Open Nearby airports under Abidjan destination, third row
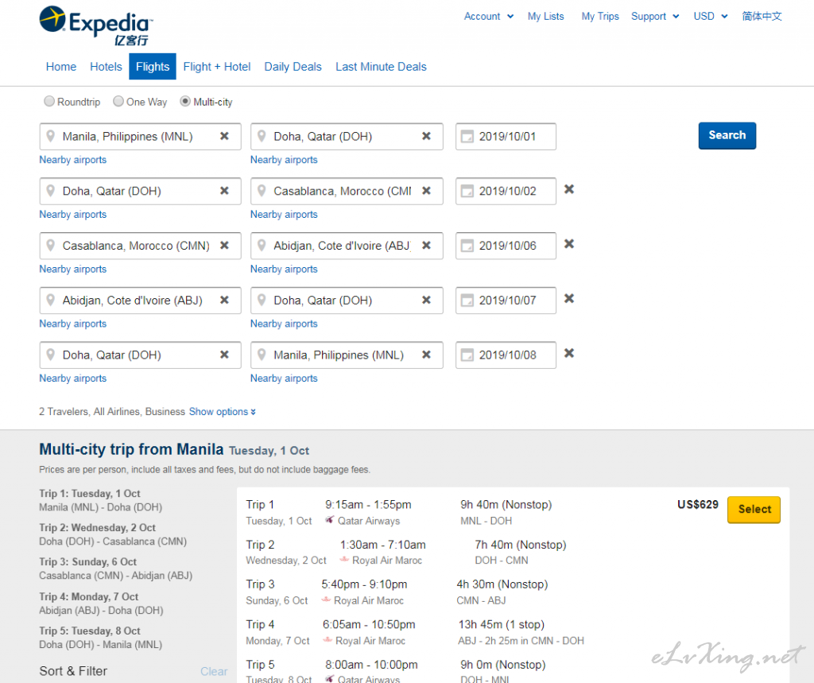 tap(284, 269)
